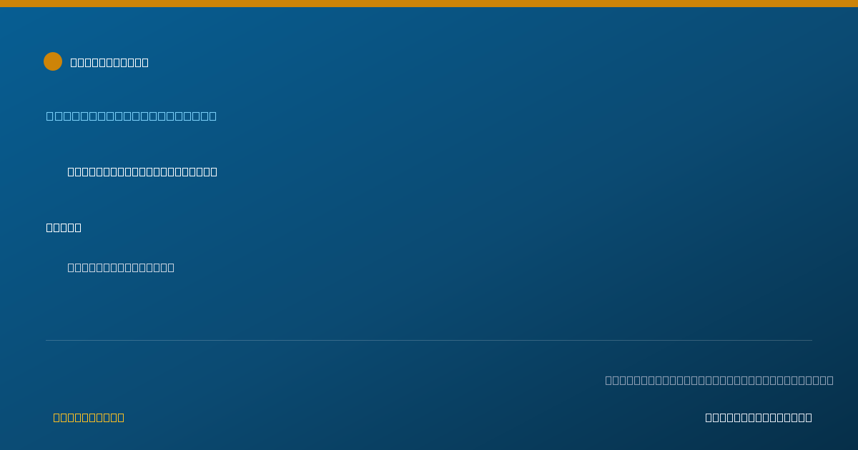The image size is (858, 450).
Task: Click last character of the white footer text
Action: point(809,417)
